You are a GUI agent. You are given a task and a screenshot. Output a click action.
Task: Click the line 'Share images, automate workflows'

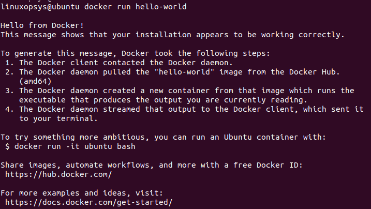click(x=152, y=165)
